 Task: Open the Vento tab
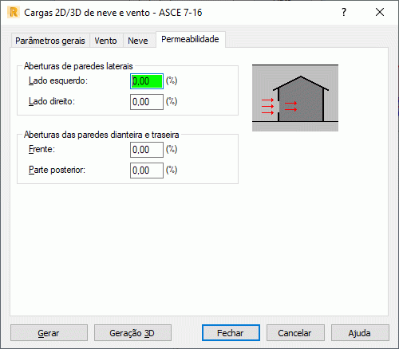click(x=105, y=41)
